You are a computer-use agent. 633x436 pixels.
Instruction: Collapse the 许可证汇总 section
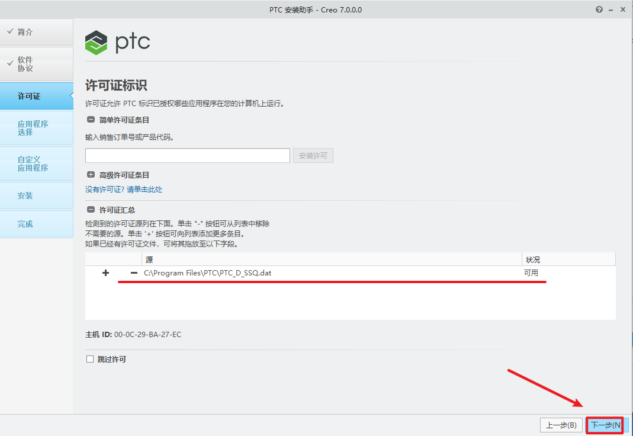91,210
